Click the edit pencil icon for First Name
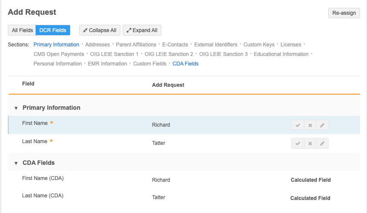This screenshot has width=367, height=213. pos(322,125)
